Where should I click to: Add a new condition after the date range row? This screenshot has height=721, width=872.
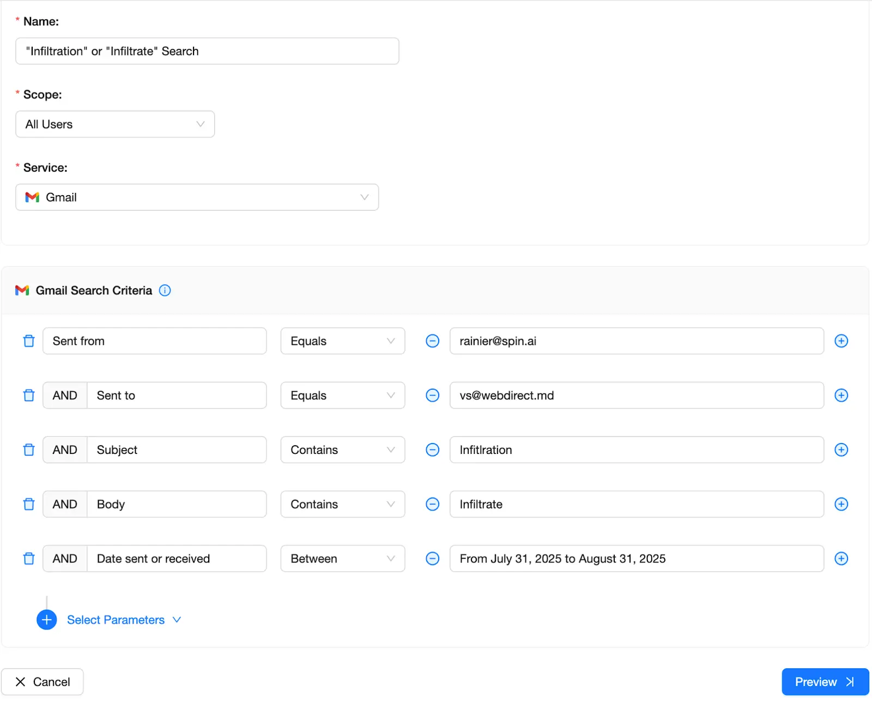tap(841, 558)
